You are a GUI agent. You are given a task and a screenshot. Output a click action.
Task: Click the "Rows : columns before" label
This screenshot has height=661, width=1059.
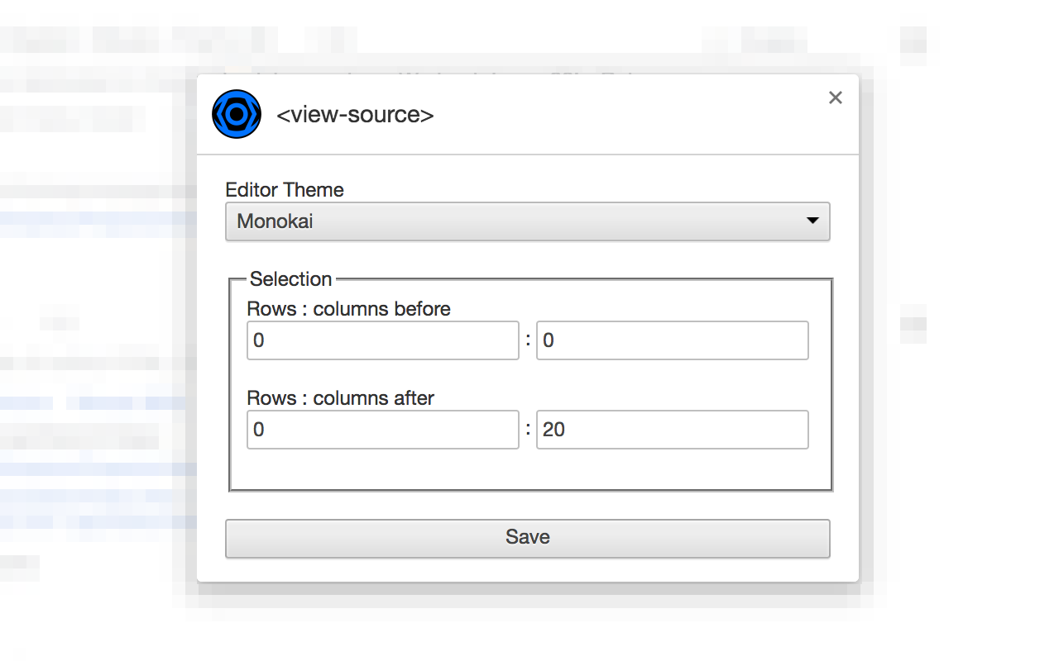[348, 309]
